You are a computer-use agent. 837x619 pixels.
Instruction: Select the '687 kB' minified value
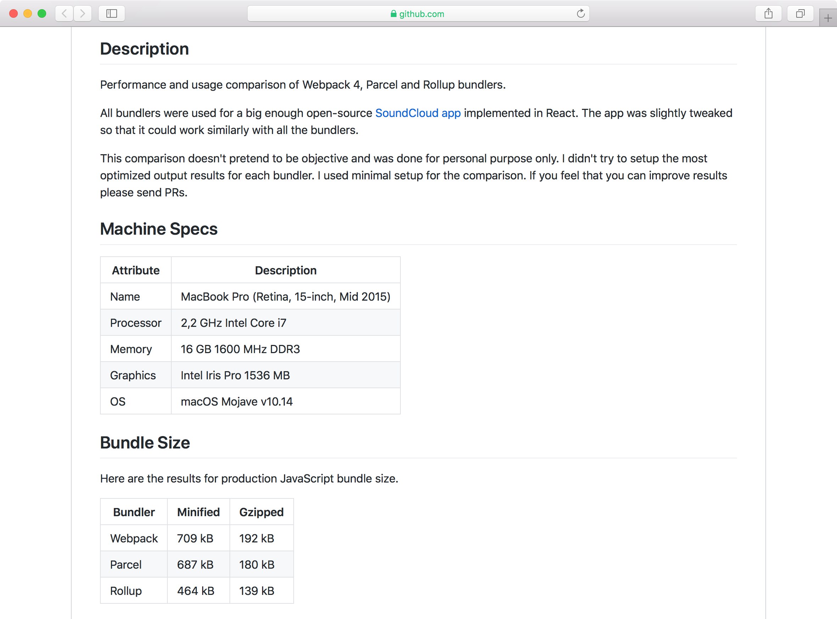click(198, 564)
